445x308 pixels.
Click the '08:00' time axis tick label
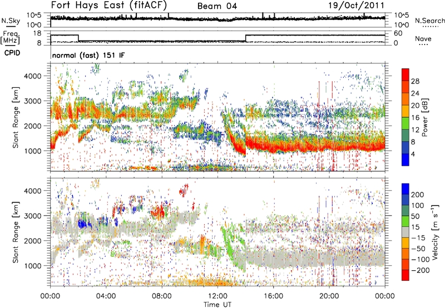click(x=162, y=296)
